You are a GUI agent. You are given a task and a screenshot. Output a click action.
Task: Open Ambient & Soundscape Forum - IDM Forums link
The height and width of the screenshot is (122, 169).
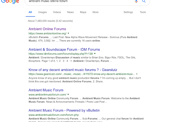pos(64,49)
